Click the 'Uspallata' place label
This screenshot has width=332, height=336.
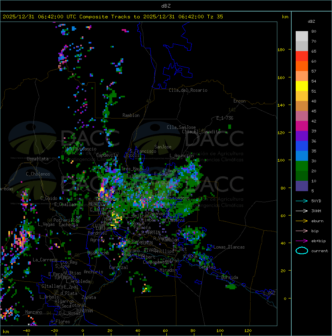click(38, 159)
